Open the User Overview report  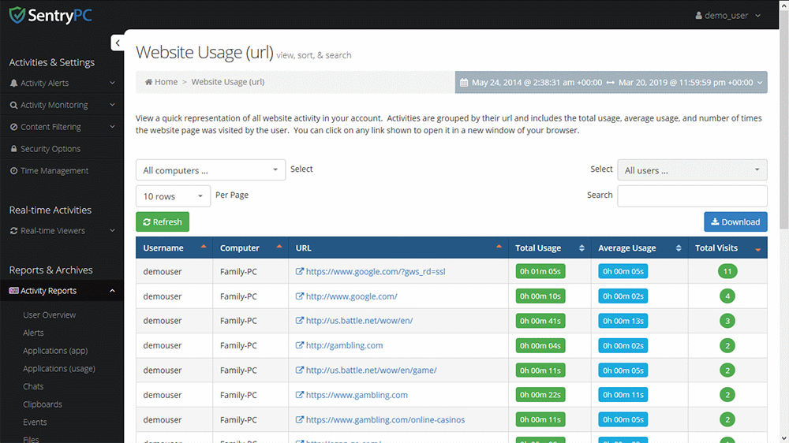coord(50,315)
